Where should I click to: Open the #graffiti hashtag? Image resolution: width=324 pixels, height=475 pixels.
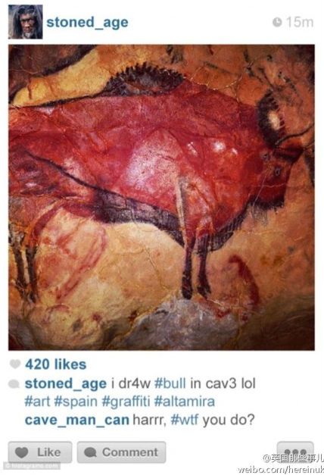point(126,402)
